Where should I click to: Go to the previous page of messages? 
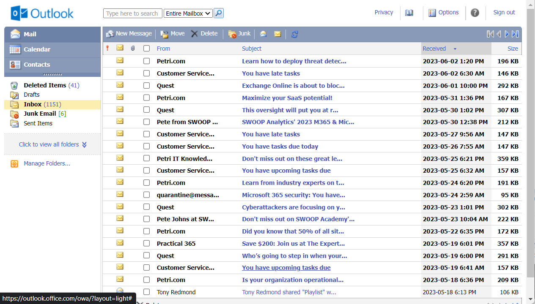[499, 34]
